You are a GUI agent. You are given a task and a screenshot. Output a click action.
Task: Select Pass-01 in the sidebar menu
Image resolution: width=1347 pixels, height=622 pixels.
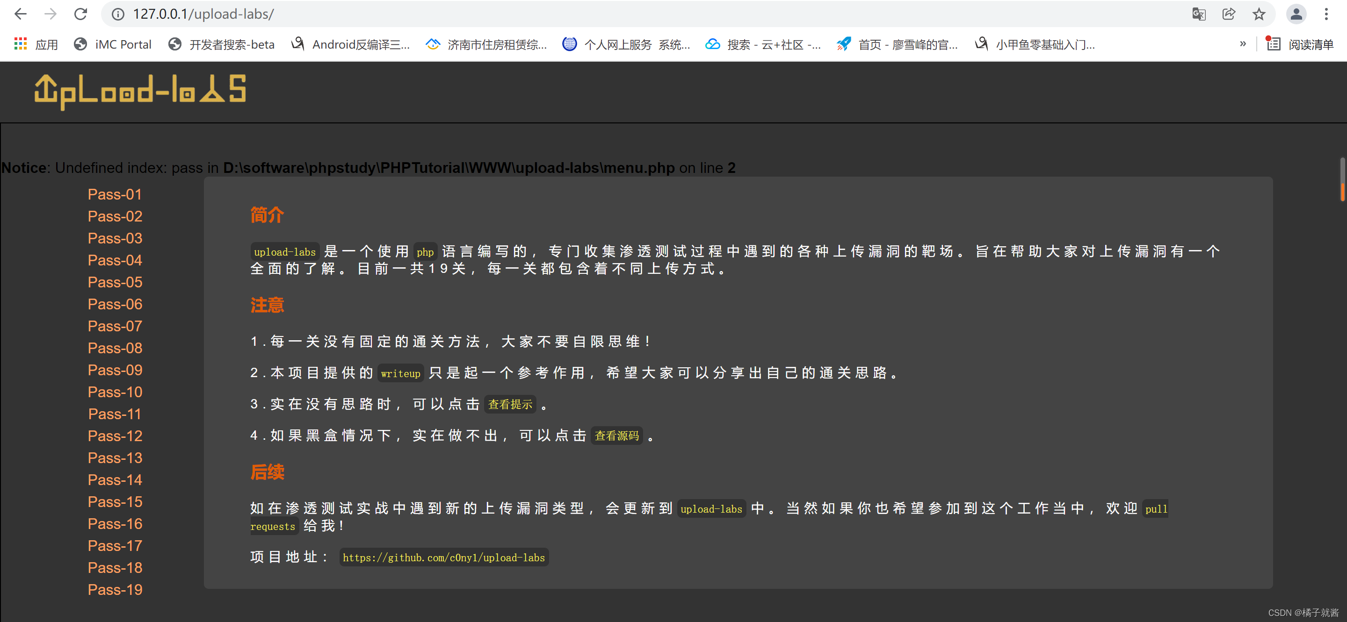115,194
